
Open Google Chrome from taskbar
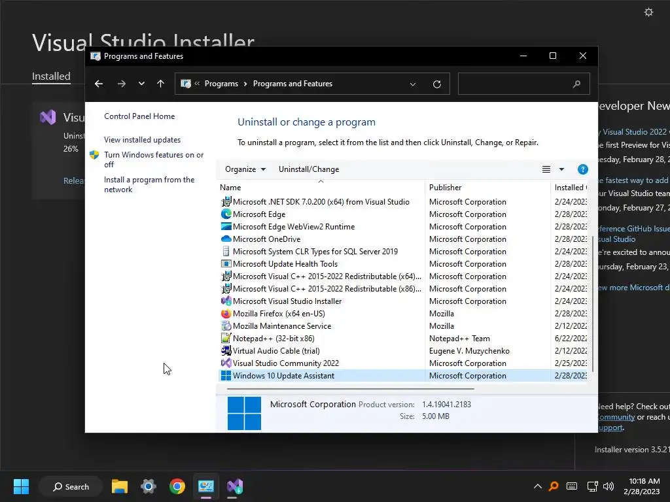click(177, 486)
